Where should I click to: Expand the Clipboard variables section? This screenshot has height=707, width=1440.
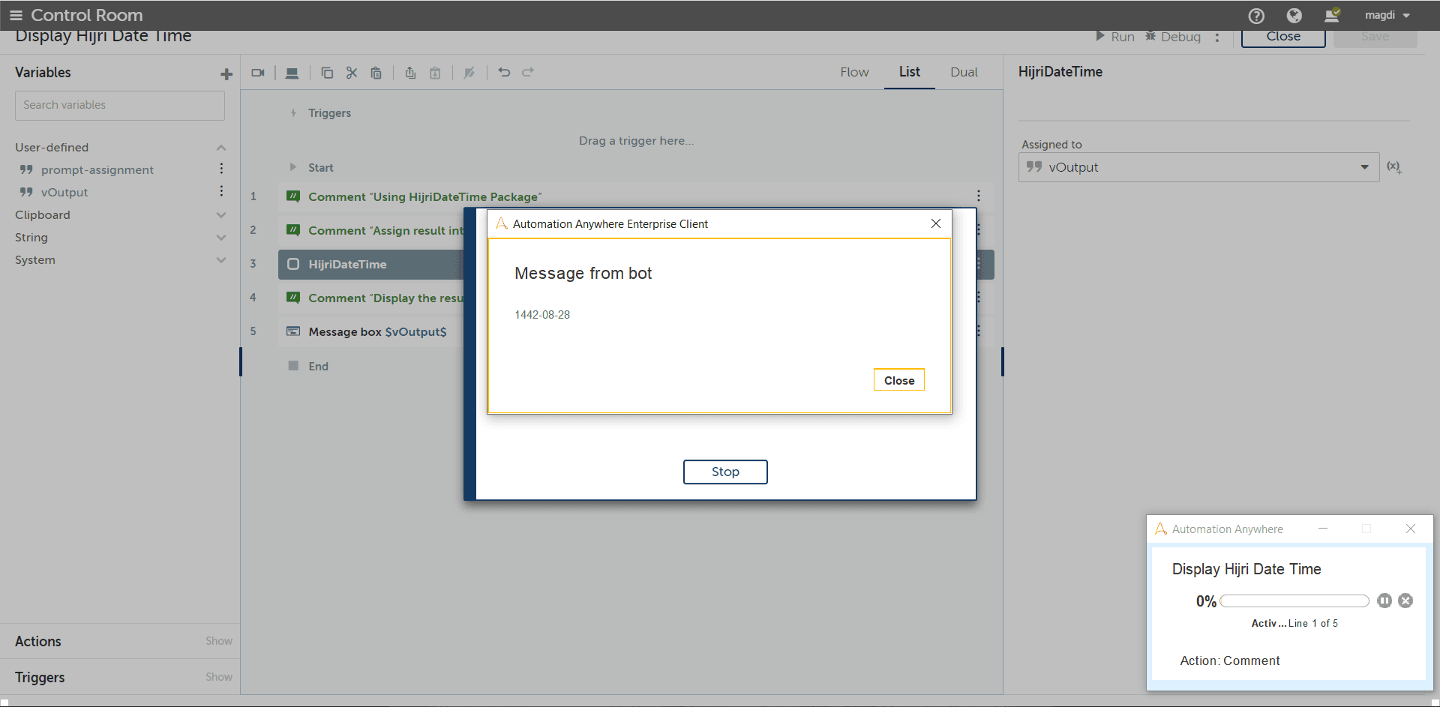click(221, 215)
